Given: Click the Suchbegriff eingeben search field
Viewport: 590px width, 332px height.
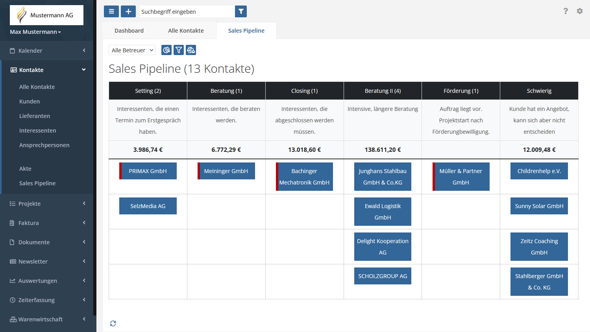Looking at the screenshot, I should pos(187,12).
